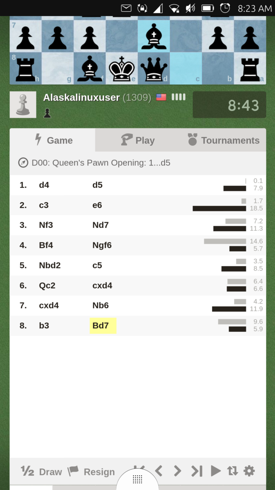Select the Game tab
Screen dimensions: 275x490
click(x=53, y=140)
